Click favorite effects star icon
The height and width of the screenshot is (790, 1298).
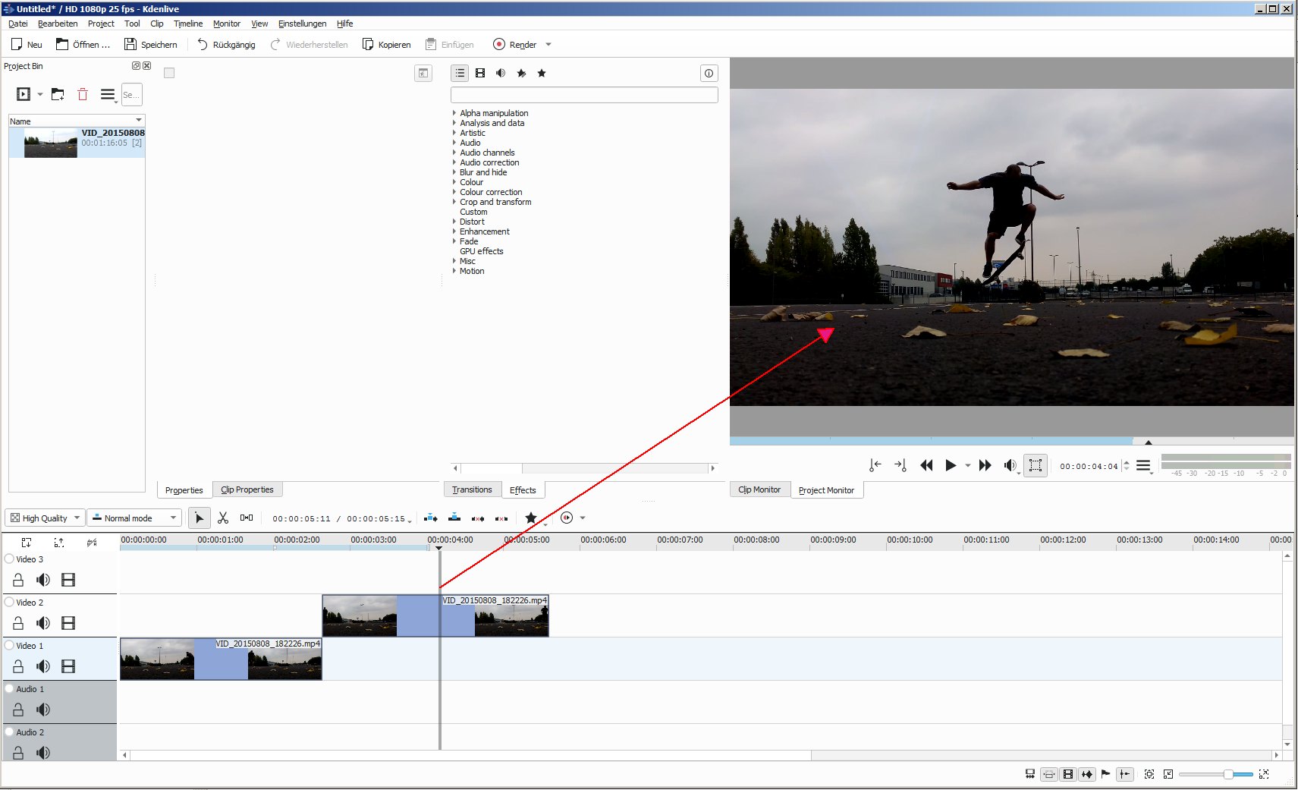coord(542,73)
